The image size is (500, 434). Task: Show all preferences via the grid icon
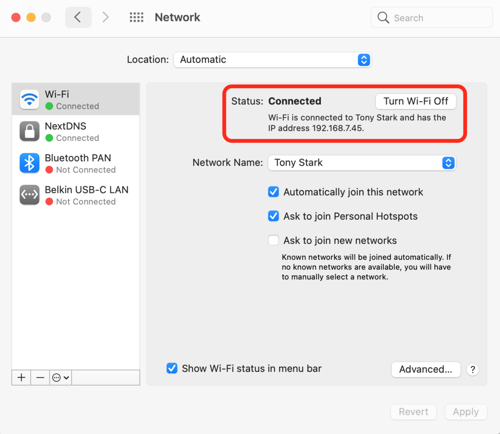[137, 17]
